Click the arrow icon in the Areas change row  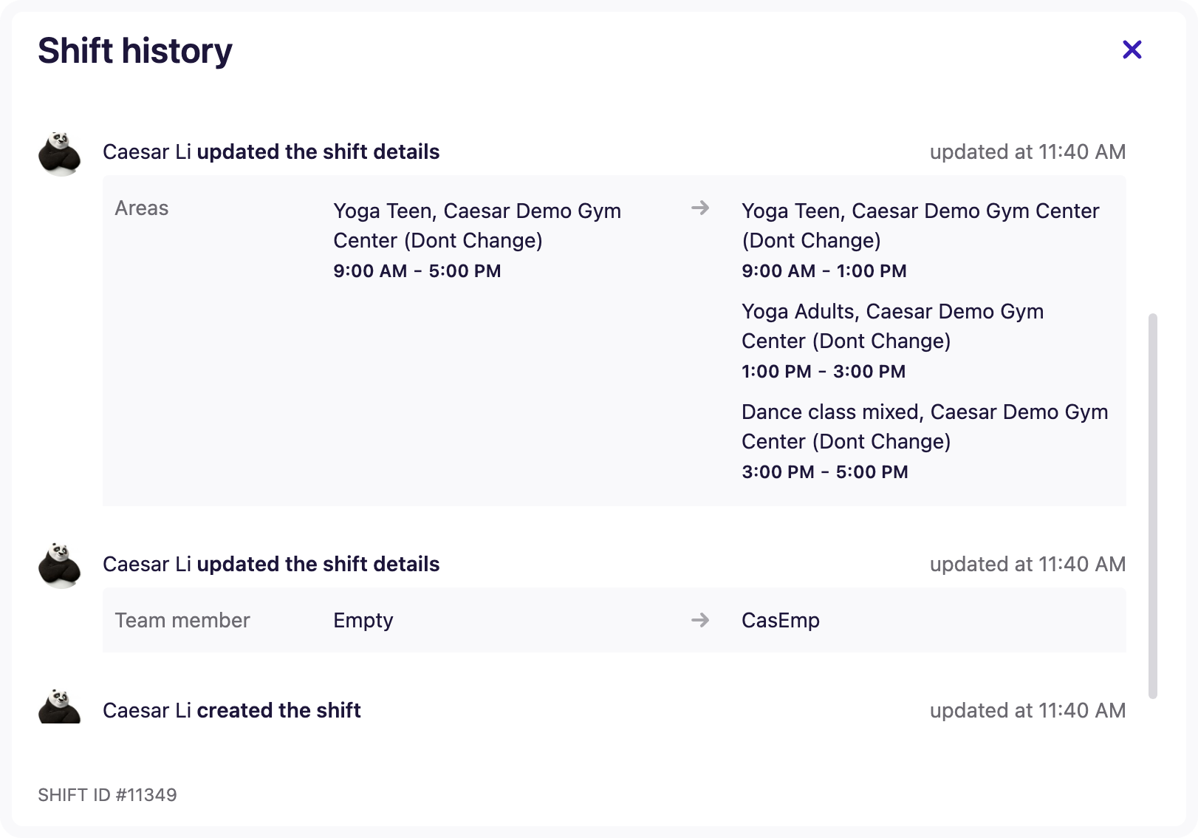[x=699, y=208]
